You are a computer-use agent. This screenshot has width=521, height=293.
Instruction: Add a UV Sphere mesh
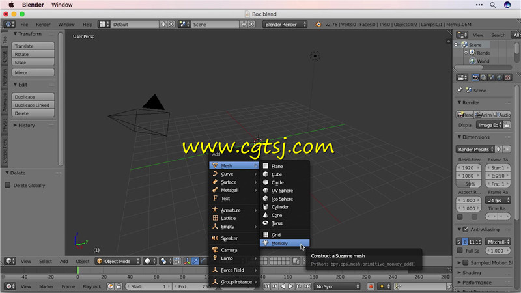tap(285, 191)
